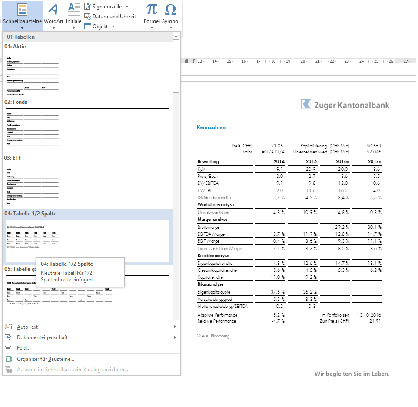418x407 pixels.
Task: Click the Kapitalisierung value 50'563
Action: (x=374, y=146)
